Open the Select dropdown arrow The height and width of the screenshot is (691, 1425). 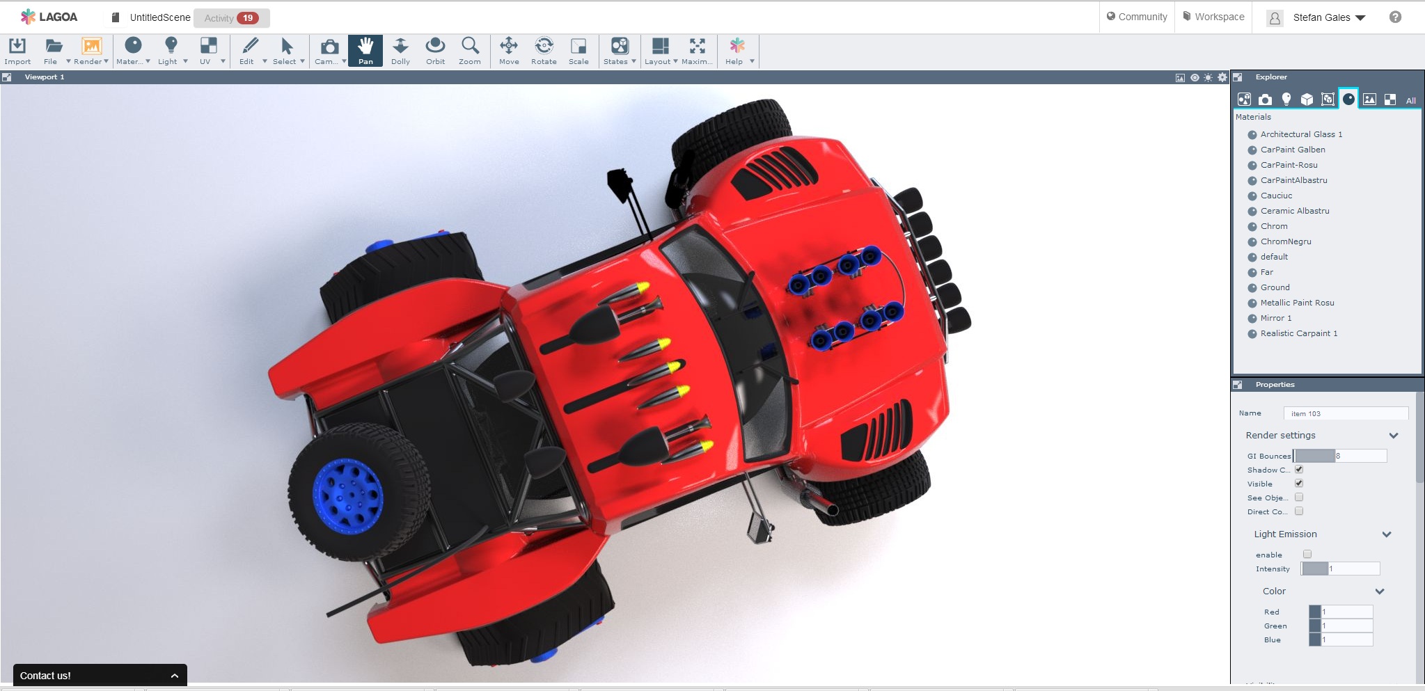[302, 61]
